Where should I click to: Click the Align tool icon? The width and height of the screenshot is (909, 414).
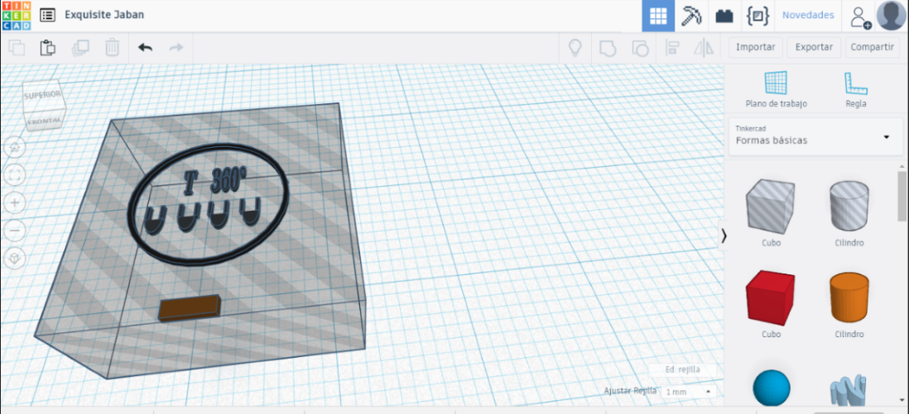pyautogui.click(x=672, y=47)
